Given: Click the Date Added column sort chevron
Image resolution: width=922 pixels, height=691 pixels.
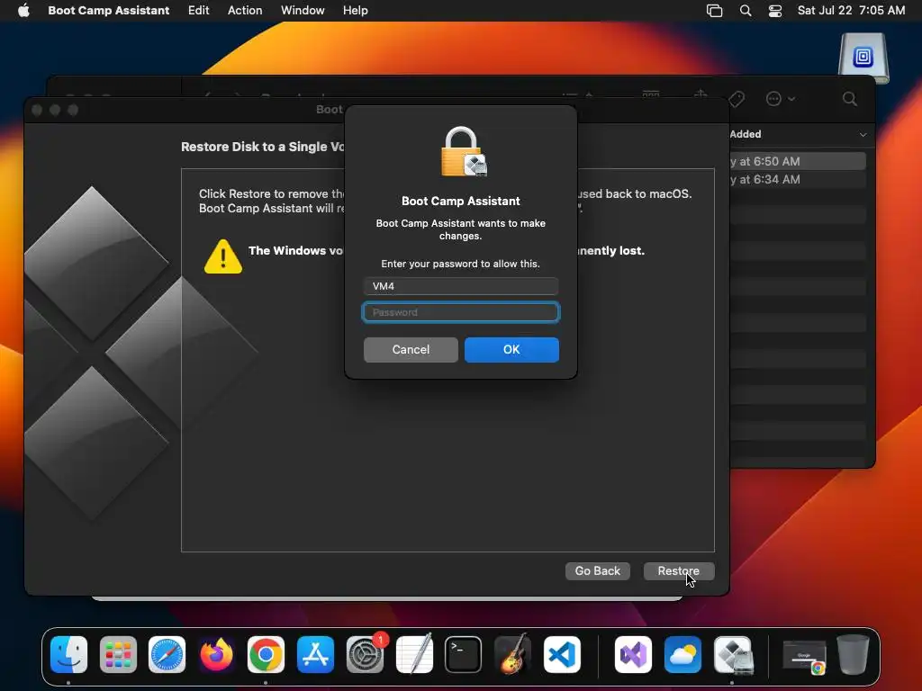Looking at the screenshot, I should 863,135.
